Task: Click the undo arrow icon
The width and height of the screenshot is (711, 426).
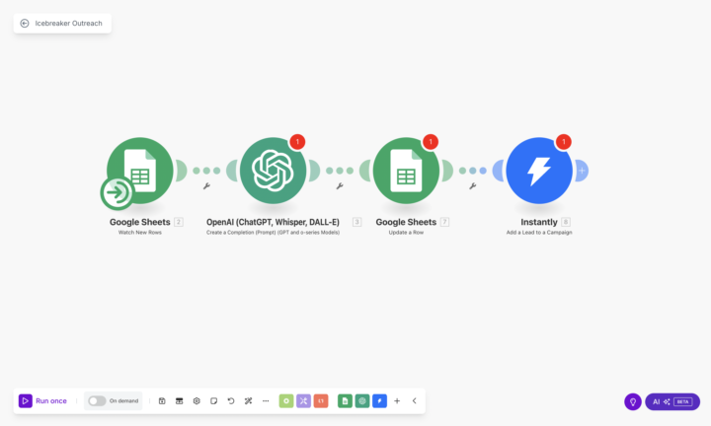Action: pyautogui.click(x=231, y=401)
